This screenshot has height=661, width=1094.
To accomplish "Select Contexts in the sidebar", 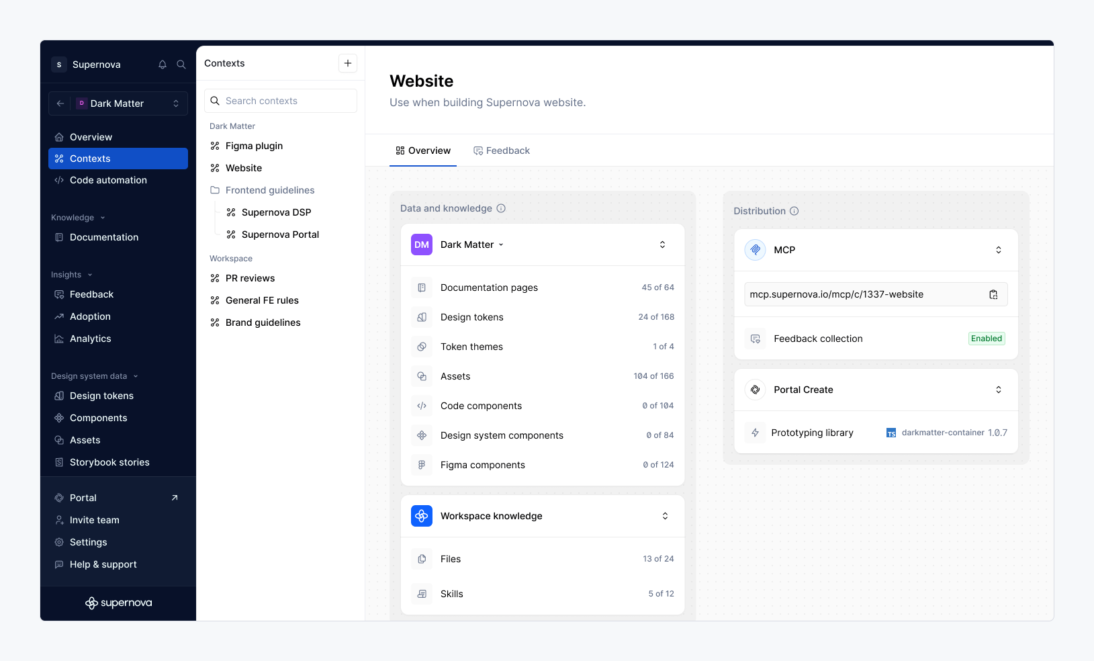I will (118, 159).
